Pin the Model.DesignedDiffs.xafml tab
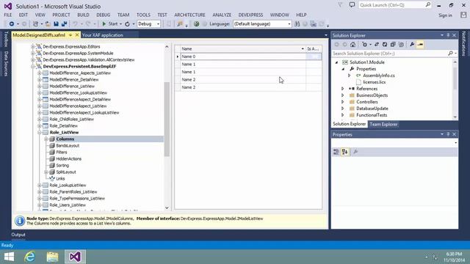 coord(70,35)
